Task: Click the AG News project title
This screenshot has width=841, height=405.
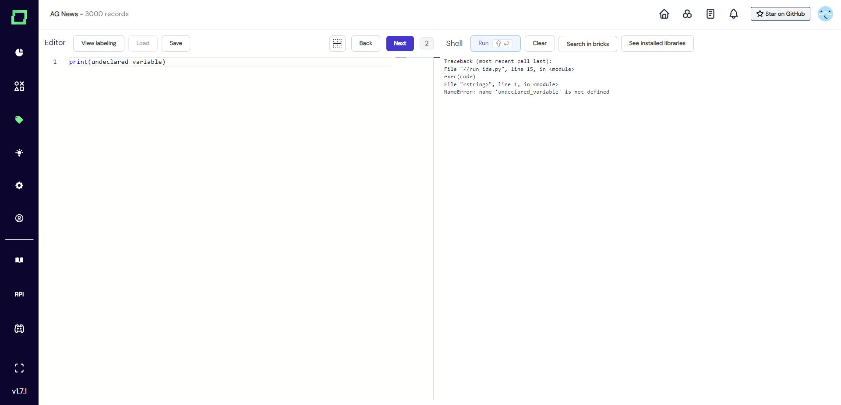Action: [64, 14]
